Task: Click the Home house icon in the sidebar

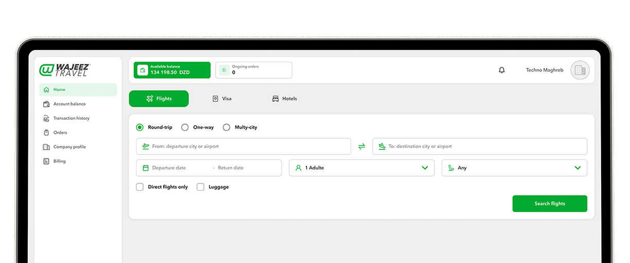Action: pyautogui.click(x=46, y=90)
